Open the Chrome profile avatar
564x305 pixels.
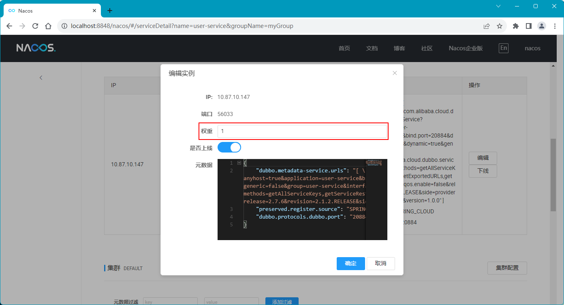click(542, 26)
